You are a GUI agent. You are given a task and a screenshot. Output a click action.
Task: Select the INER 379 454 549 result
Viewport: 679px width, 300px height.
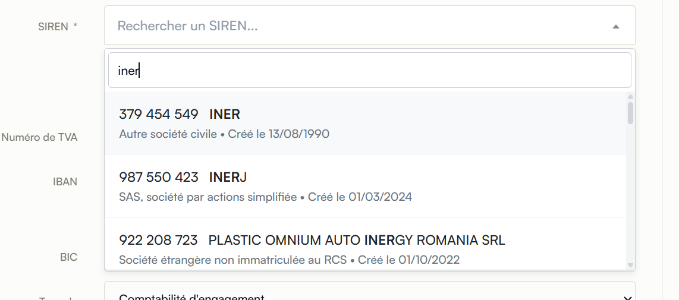366,123
